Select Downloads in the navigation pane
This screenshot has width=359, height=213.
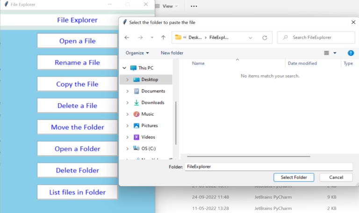click(x=153, y=102)
